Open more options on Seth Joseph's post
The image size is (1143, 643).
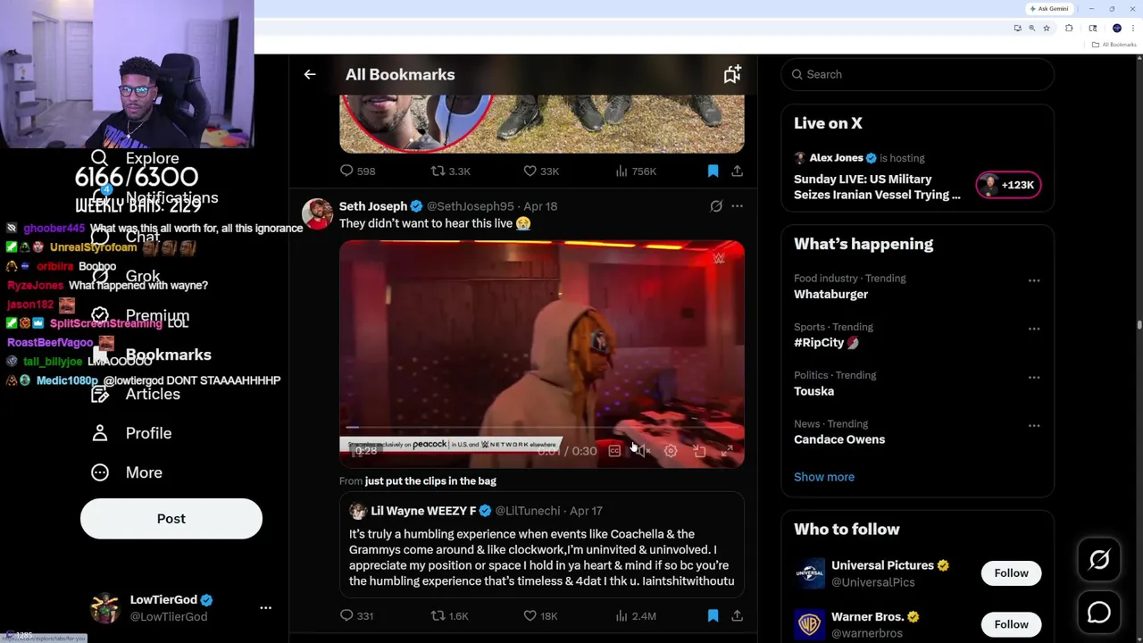point(737,206)
